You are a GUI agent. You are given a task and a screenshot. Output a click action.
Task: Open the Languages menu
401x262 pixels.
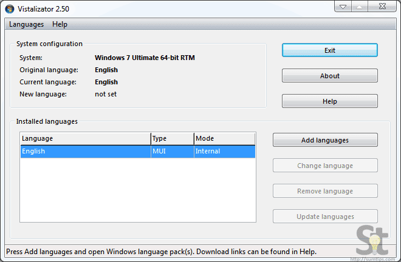[x=26, y=24]
